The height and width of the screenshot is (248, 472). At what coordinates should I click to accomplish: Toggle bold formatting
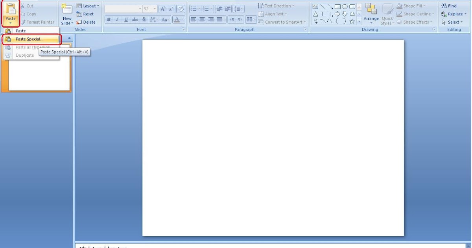109,19
